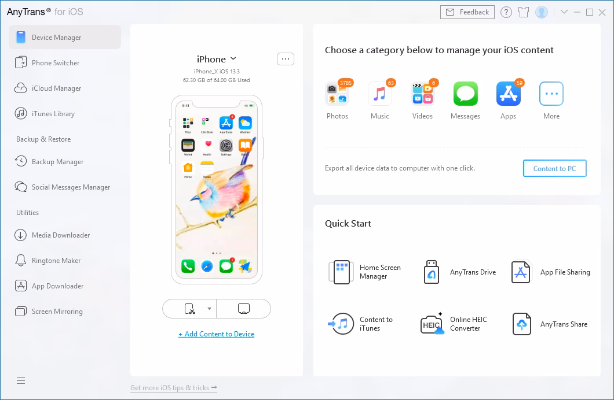Click the user avatar in the title bar
The height and width of the screenshot is (400, 614).
(541, 12)
